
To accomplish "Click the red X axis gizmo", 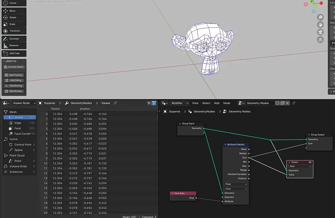I will (321, 3).
